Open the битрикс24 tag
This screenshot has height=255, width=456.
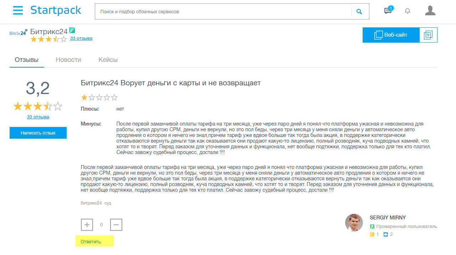(91, 203)
